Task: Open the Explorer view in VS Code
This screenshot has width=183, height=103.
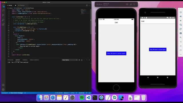Action: 3,6
